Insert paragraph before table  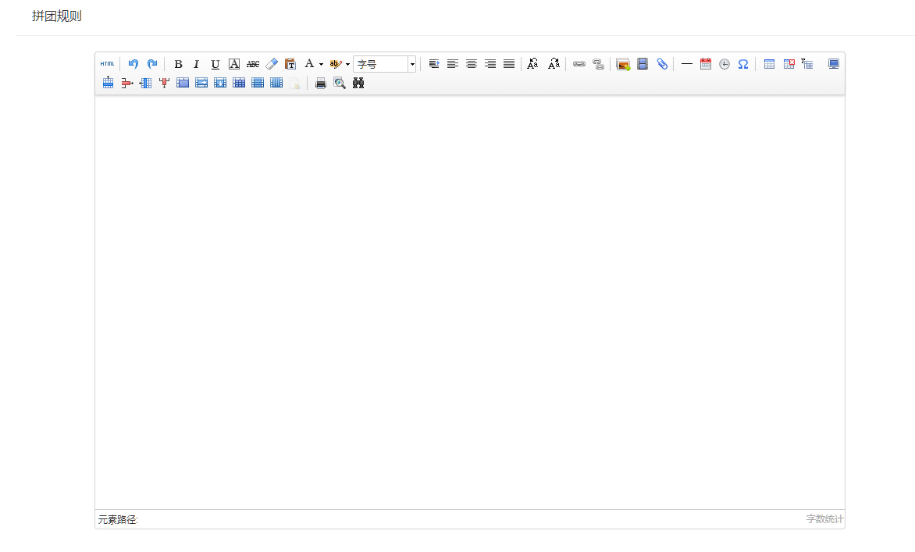807,64
